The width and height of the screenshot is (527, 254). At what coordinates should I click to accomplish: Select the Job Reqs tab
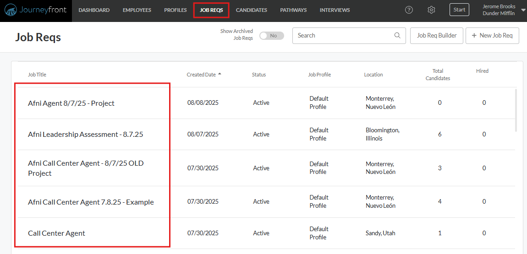click(x=211, y=10)
